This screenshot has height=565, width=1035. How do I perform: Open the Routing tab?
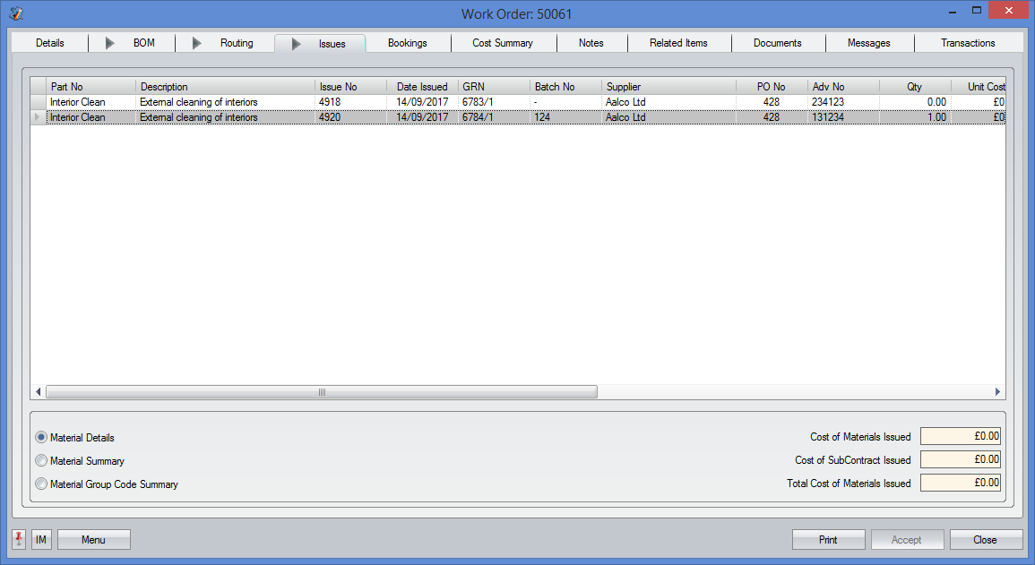point(237,43)
